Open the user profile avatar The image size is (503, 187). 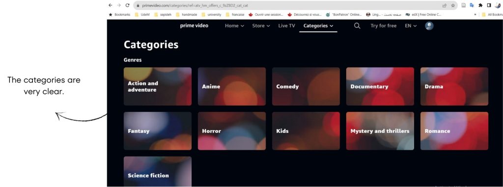[x=429, y=26]
